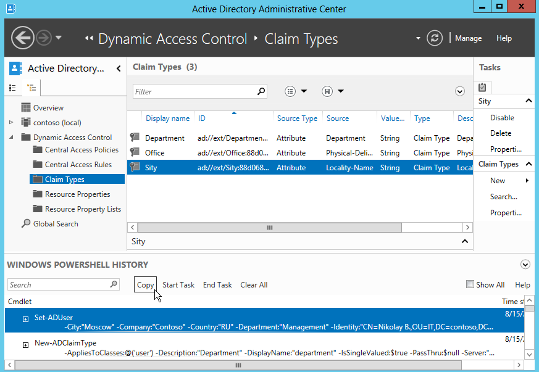Click the PowerShell history Search field
539x372 pixels.
tap(63, 284)
